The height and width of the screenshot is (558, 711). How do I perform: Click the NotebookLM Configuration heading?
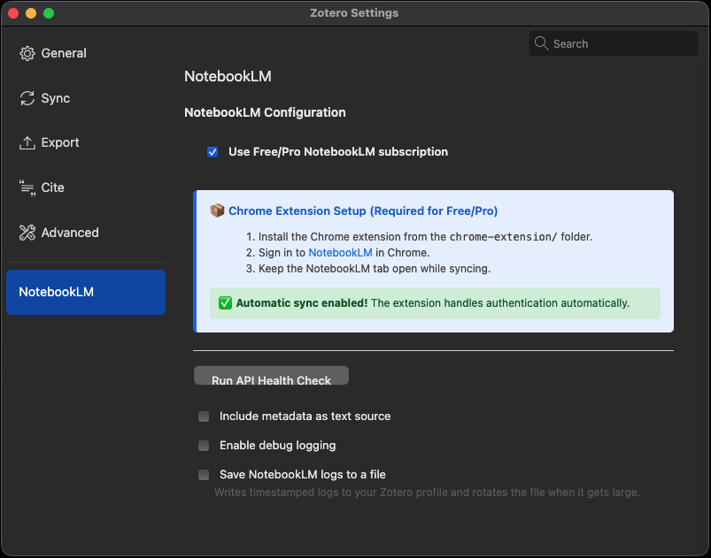(265, 112)
